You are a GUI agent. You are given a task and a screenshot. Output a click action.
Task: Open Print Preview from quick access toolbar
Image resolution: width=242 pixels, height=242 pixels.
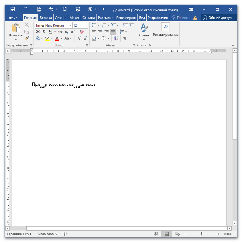pyautogui.click(x=39, y=9)
